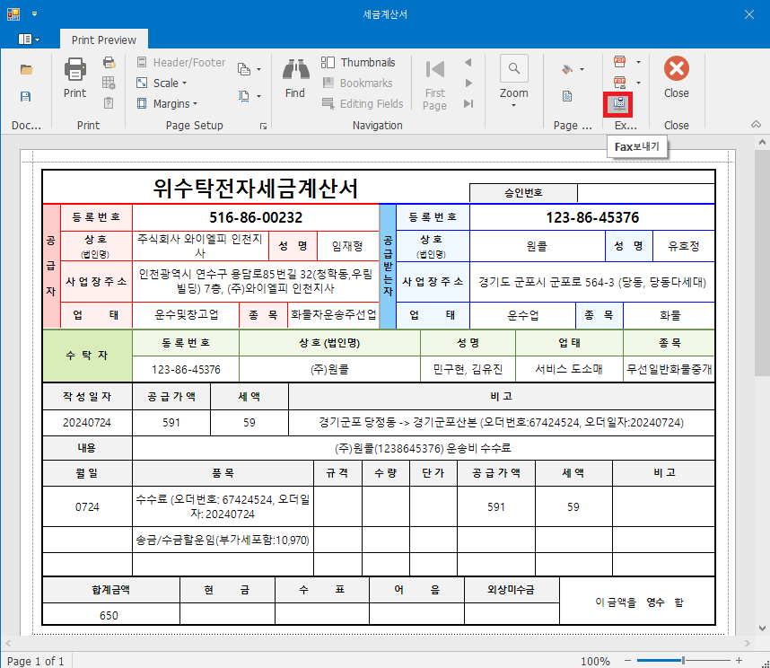Click the Quick Print icon
The image size is (770, 668).
(x=109, y=63)
